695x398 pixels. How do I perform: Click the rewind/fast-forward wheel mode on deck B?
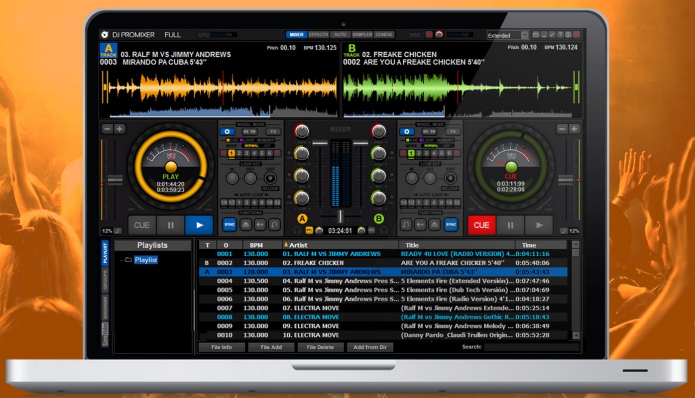430,132
